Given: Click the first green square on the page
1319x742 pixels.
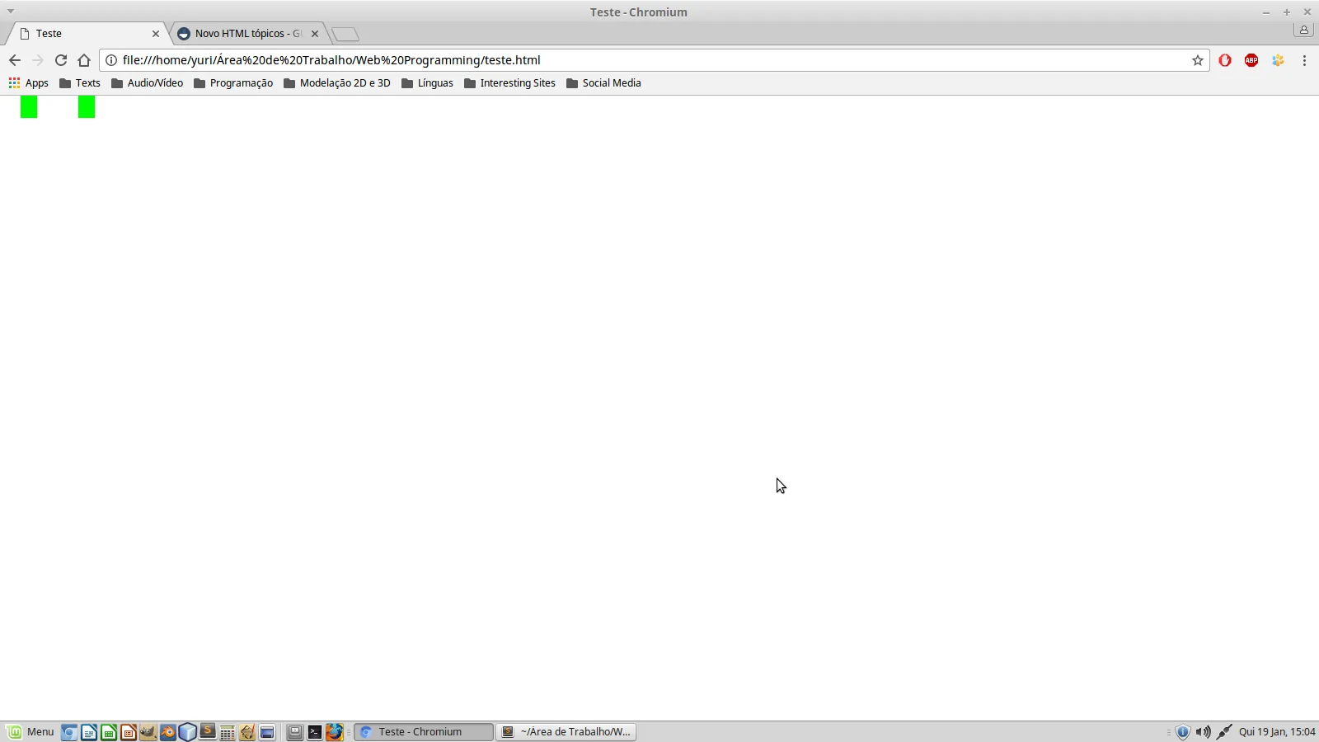Looking at the screenshot, I should coord(29,107).
